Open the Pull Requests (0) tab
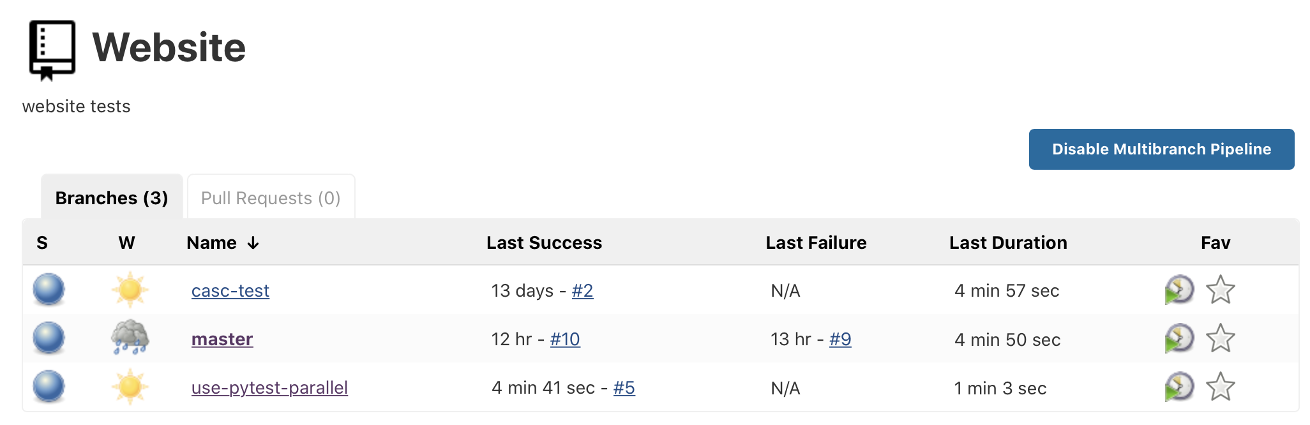Image resolution: width=1310 pixels, height=425 pixels. coord(271,198)
